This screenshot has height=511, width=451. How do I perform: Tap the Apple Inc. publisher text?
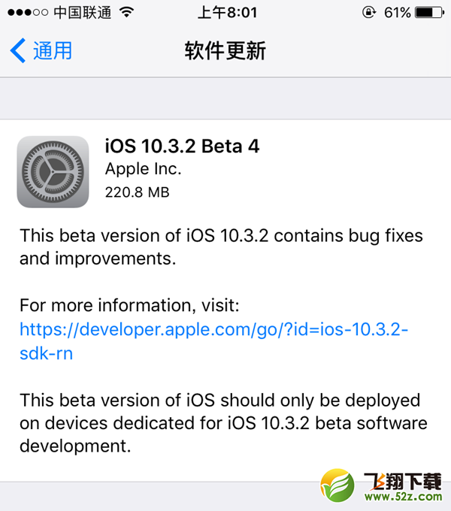click(x=143, y=169)
